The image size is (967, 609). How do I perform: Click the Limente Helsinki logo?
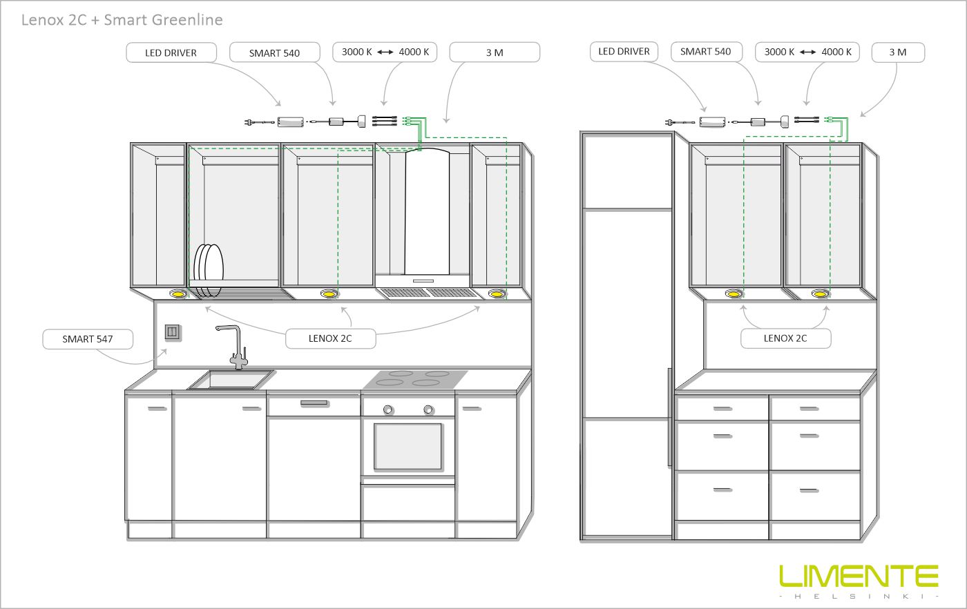[x=859, y=581]
